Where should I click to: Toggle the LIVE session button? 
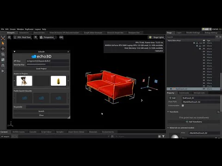tap(205, 29)
